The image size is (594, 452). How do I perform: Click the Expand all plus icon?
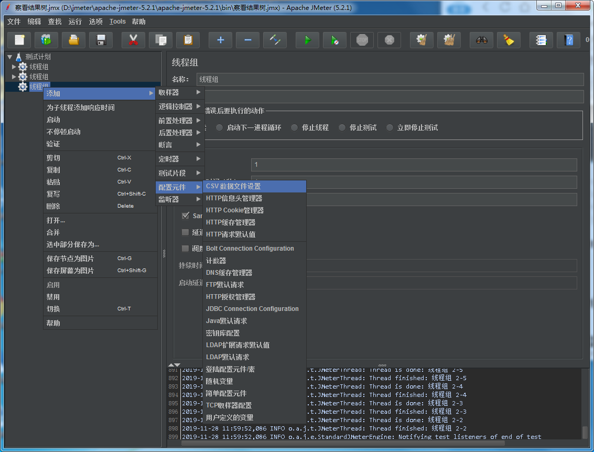pos(221,40)
